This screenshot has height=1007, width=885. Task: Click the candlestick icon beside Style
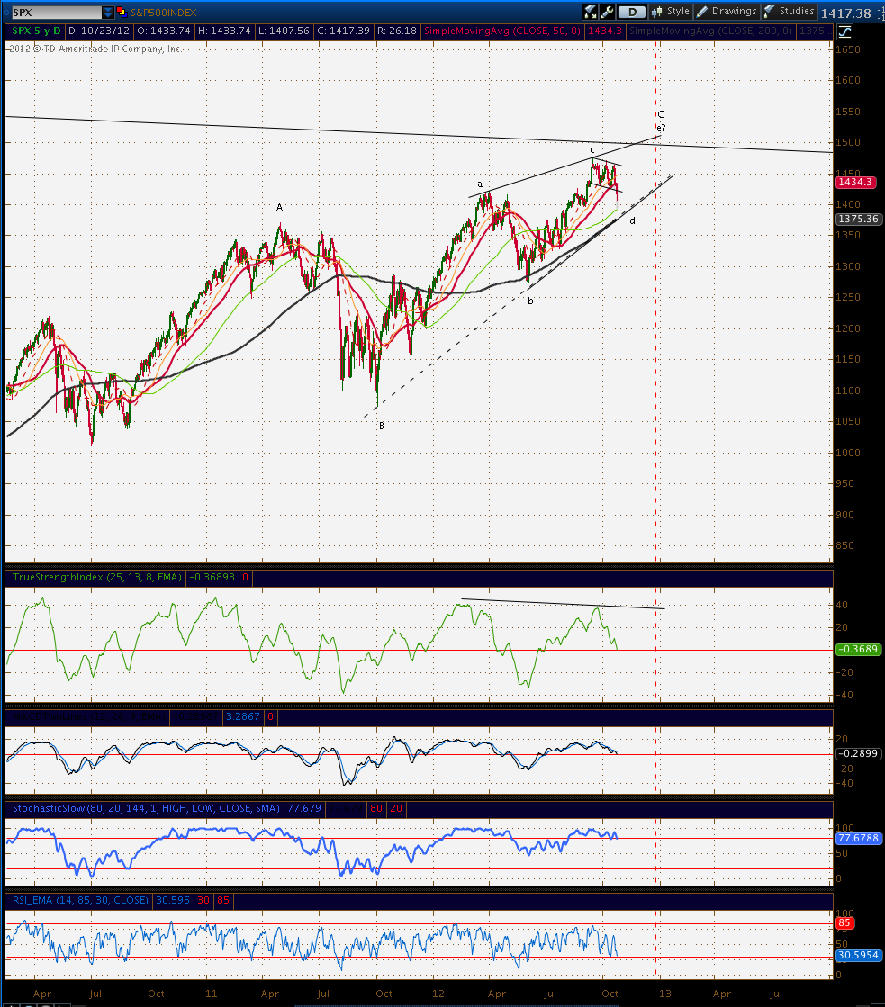click(x=657, y=12)
